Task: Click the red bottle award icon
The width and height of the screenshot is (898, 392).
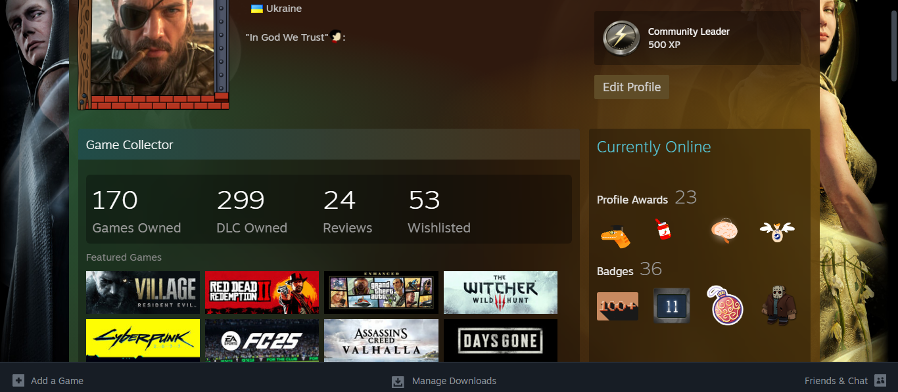Action: (x=663, y=229)
